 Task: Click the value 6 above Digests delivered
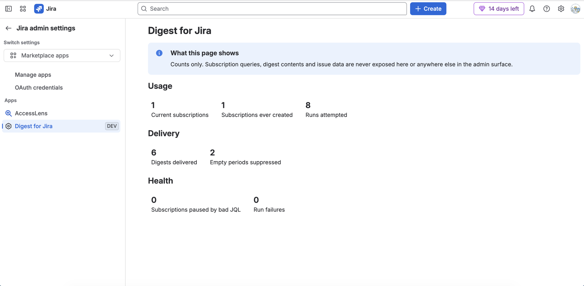[154, 153]
